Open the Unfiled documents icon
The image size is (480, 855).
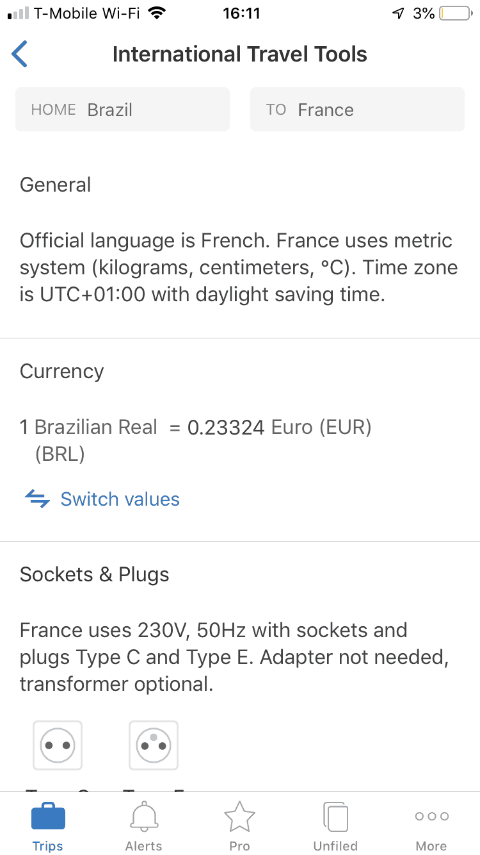point(335,817)
